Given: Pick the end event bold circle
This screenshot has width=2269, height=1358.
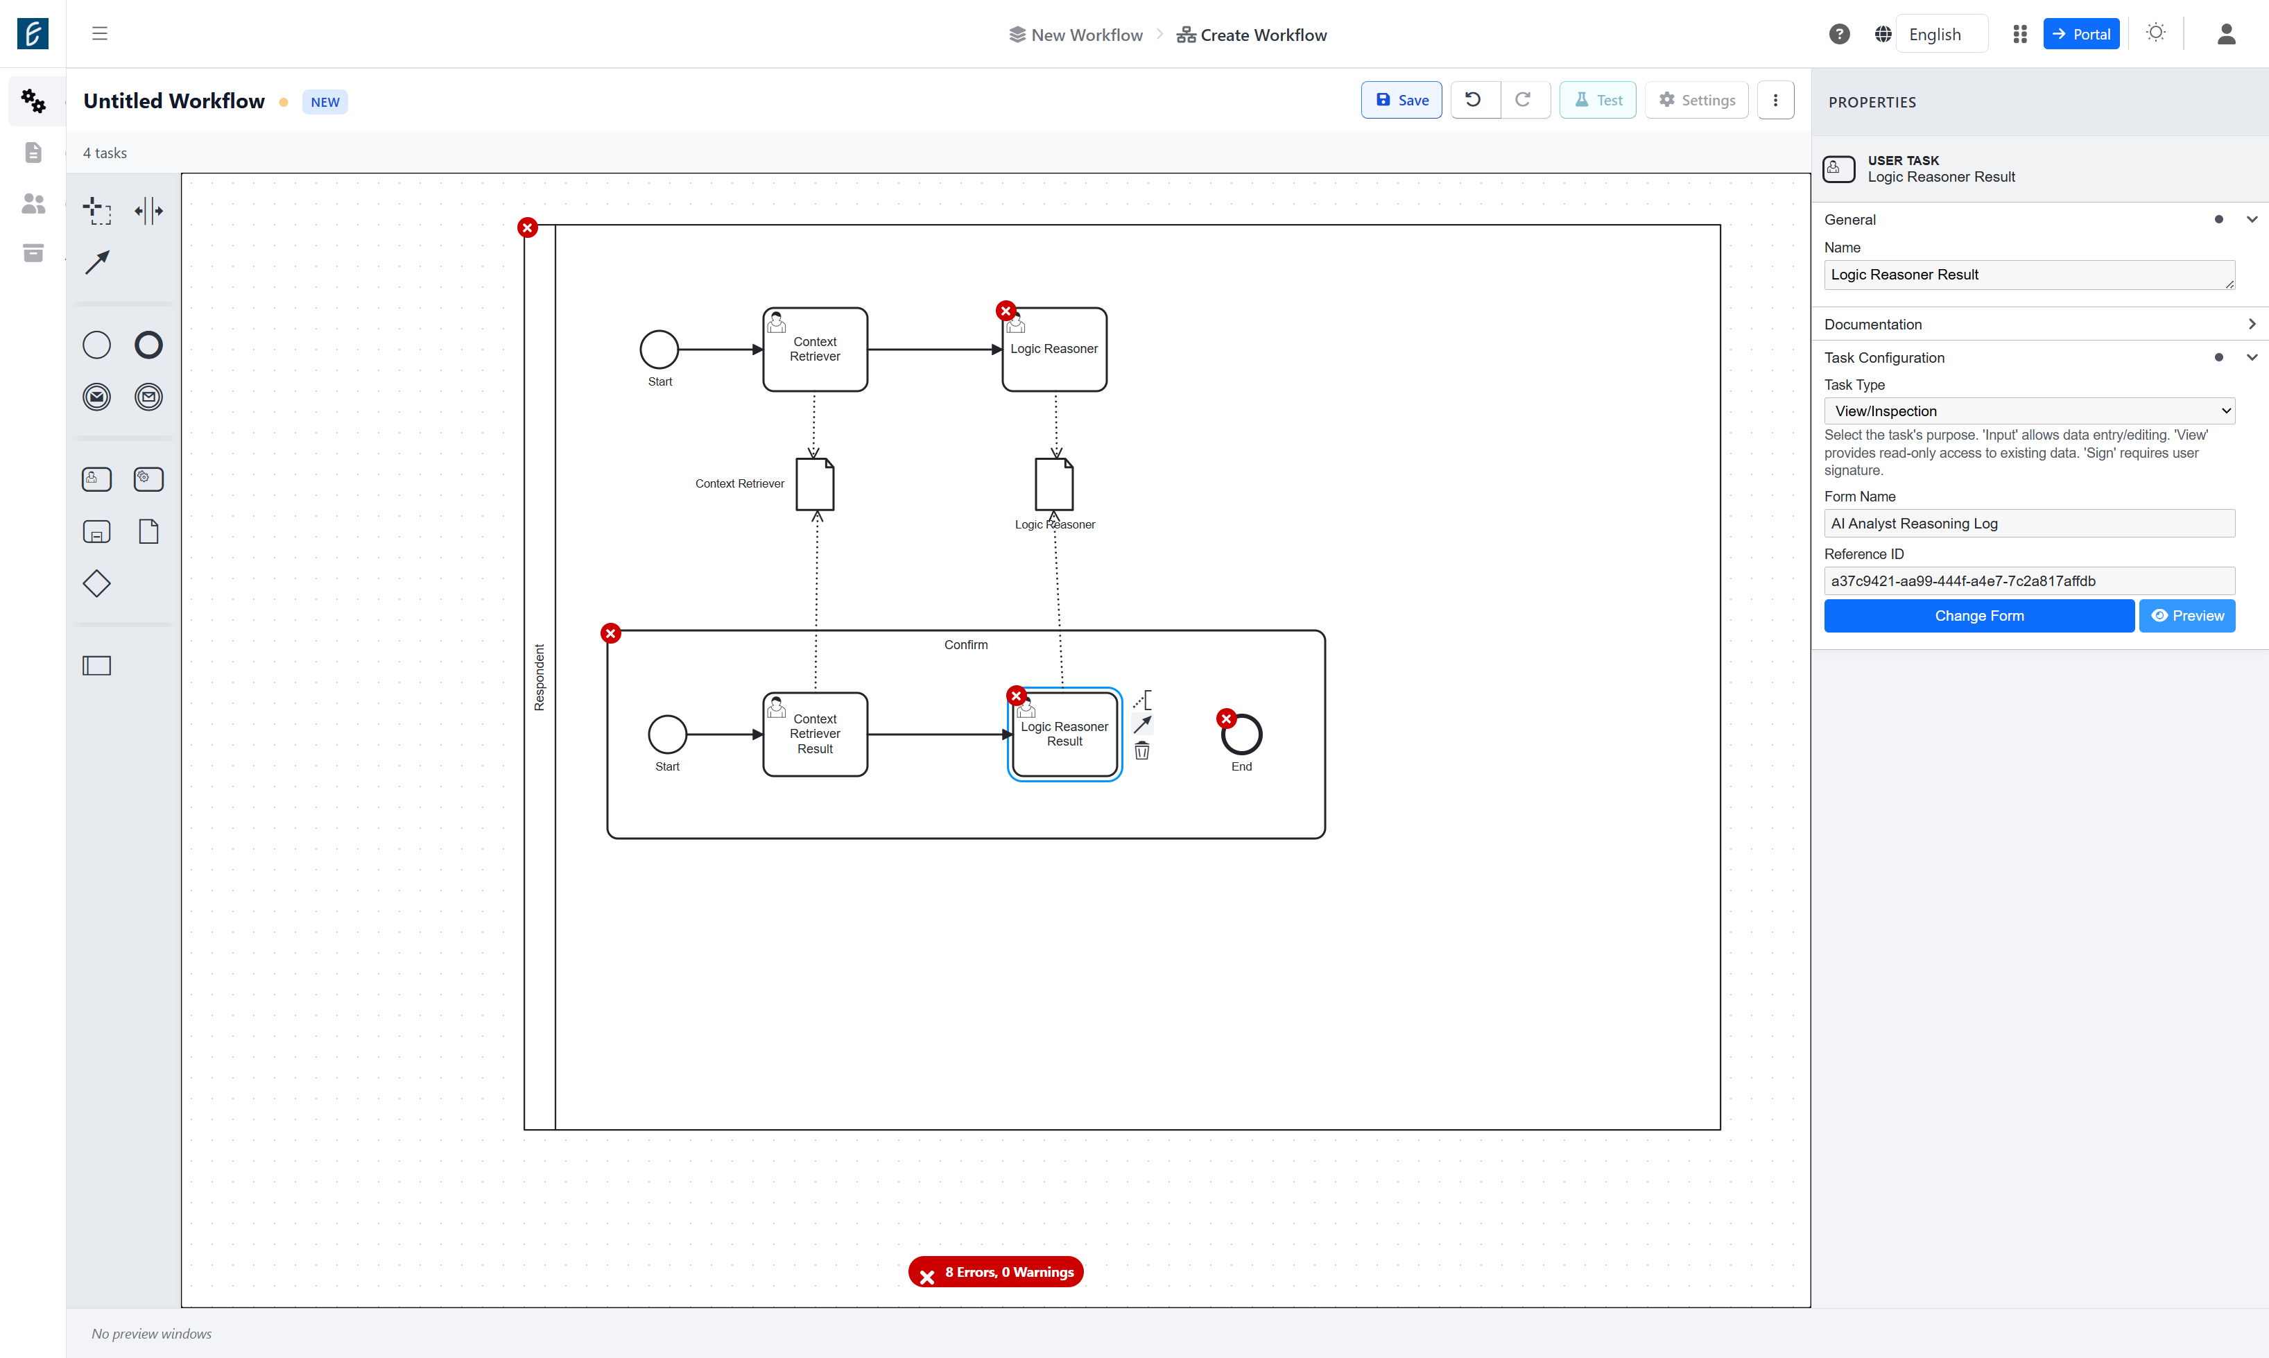Looking at the screenshot, I should [x=148, y=345].
